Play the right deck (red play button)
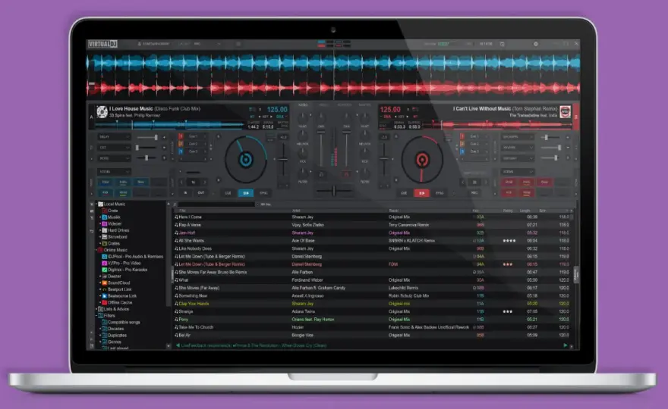Screen dimensions: 668x409 [x=422, y=193]
